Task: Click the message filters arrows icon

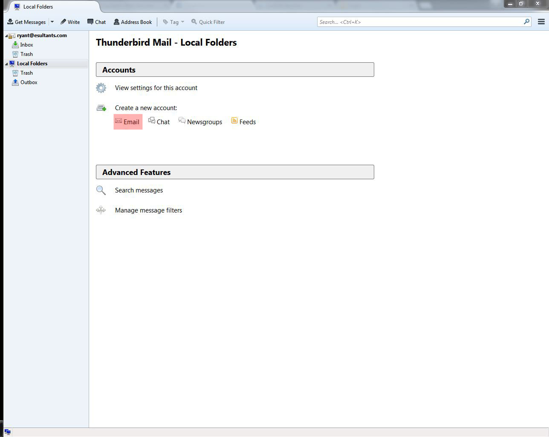Action: 101,210
